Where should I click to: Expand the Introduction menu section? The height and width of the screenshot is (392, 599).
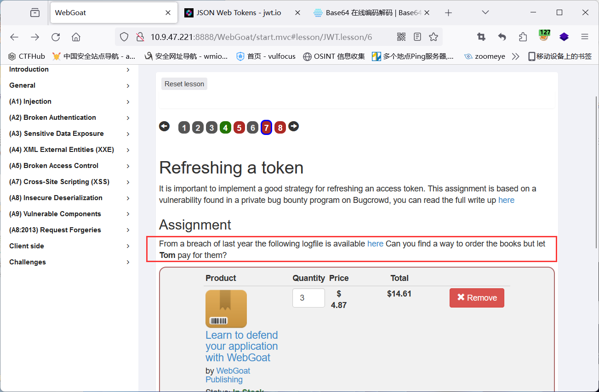69,69
